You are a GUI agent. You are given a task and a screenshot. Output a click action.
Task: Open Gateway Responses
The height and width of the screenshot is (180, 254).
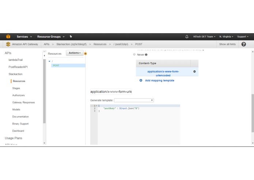(23, 102)
